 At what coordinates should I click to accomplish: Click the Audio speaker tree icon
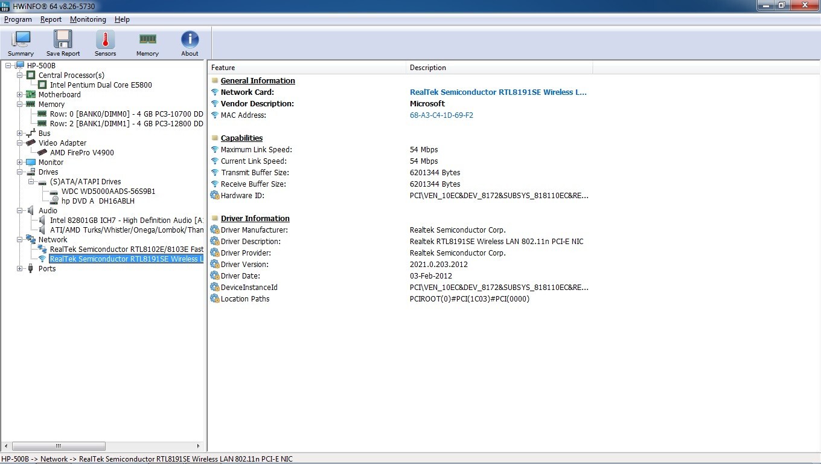(x=31, y=210)
